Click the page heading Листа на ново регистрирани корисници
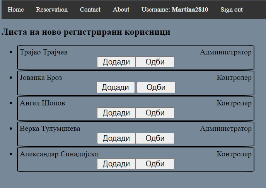 tap(86, 32)
